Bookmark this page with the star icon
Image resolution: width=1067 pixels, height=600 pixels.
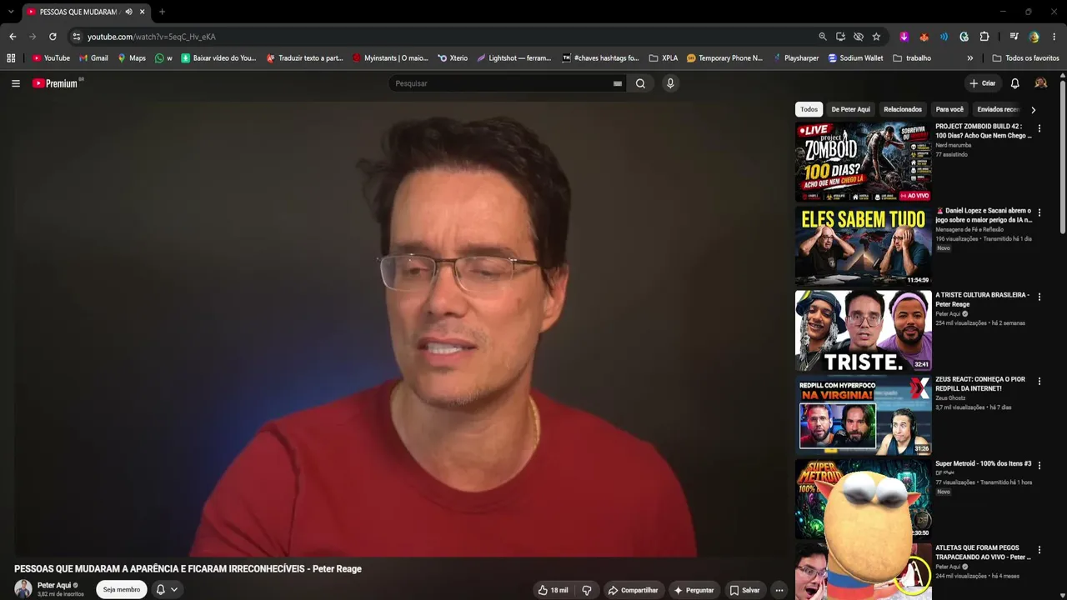[x=876, y=37]
